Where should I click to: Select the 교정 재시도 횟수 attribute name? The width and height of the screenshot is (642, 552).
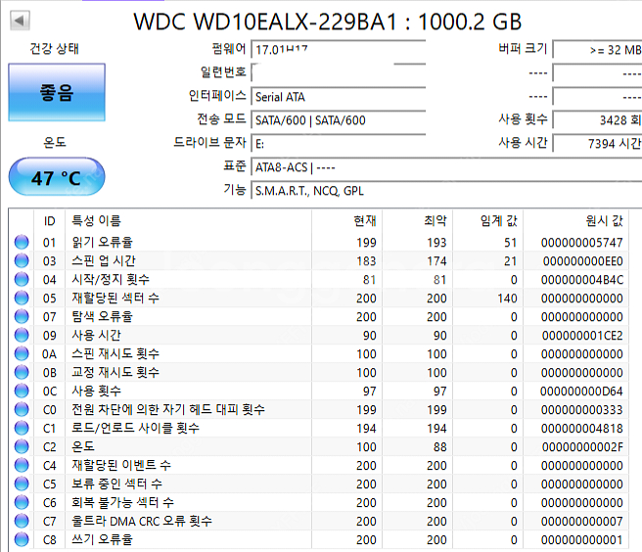115,372
